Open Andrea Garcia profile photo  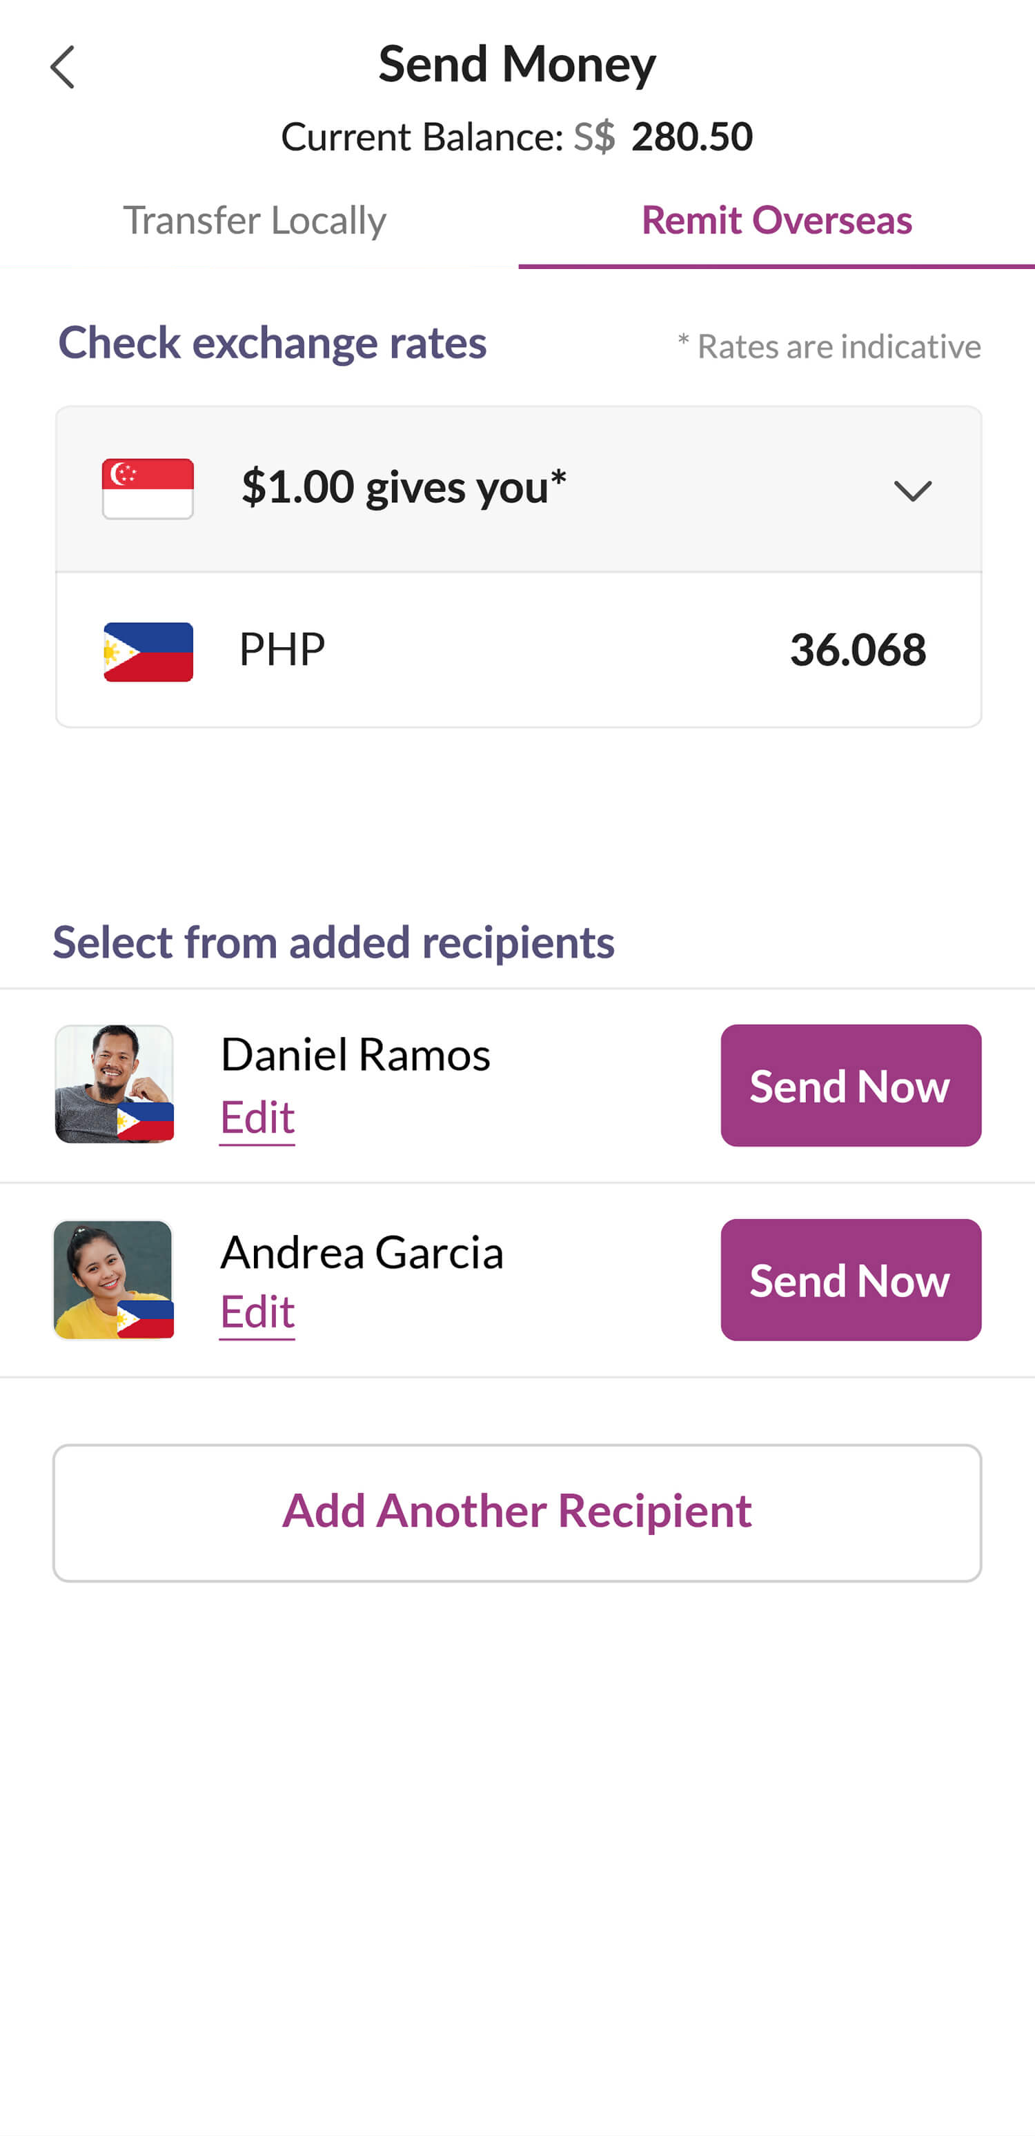114,1279
